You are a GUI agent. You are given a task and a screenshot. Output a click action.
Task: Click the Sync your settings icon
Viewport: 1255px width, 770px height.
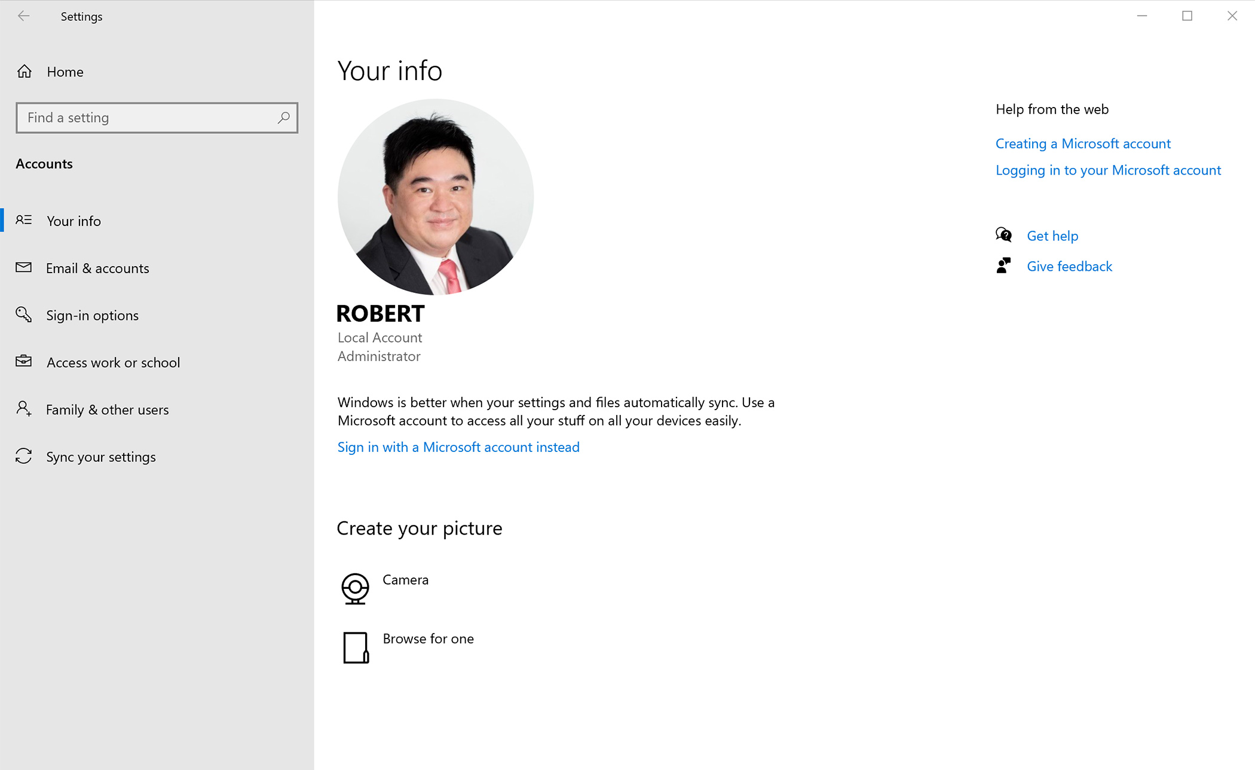24,456
